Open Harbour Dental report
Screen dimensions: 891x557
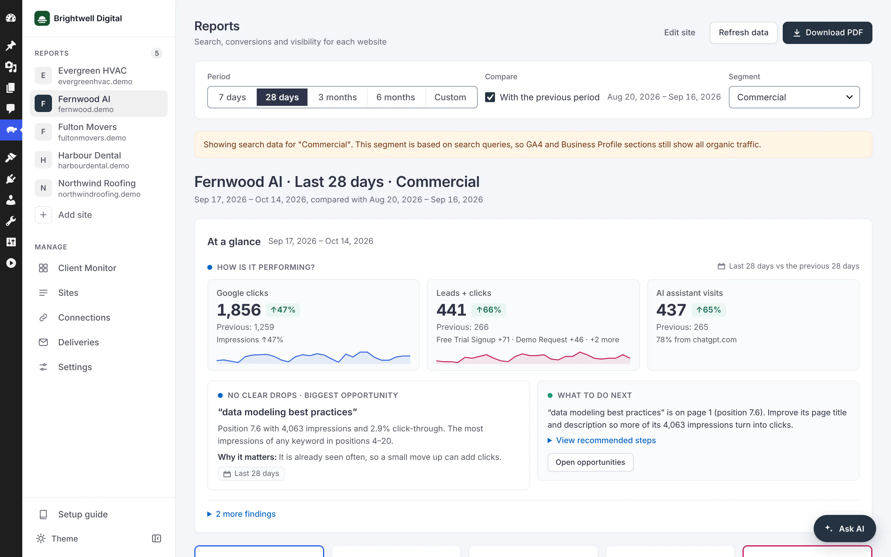click(98, 160)
